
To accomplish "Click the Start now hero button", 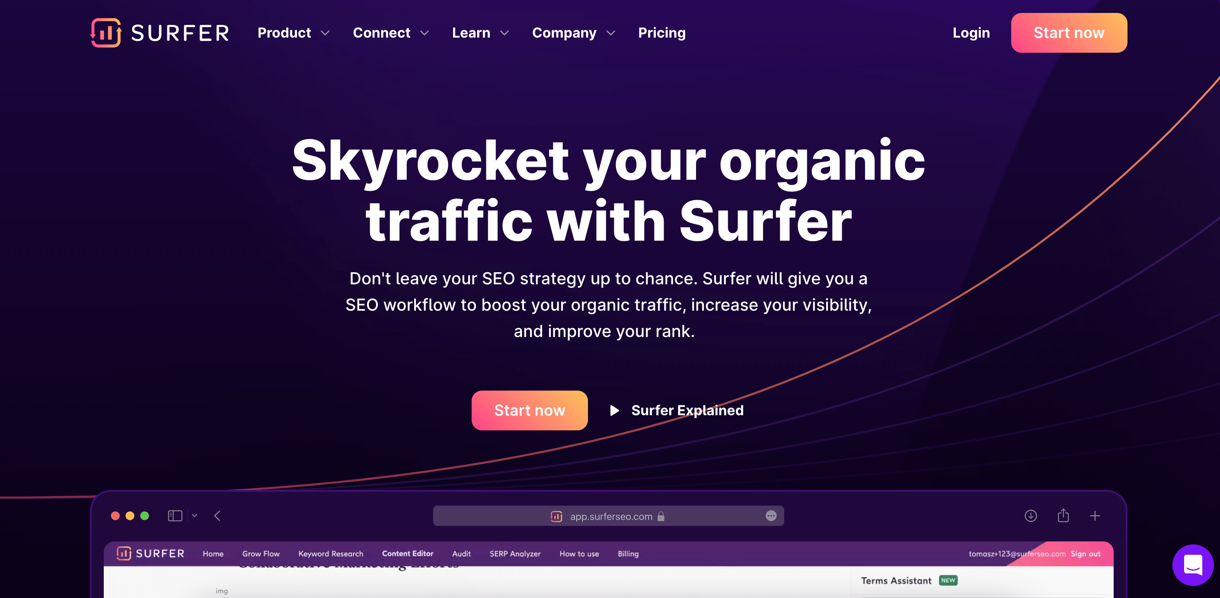I will click(529, 410).
